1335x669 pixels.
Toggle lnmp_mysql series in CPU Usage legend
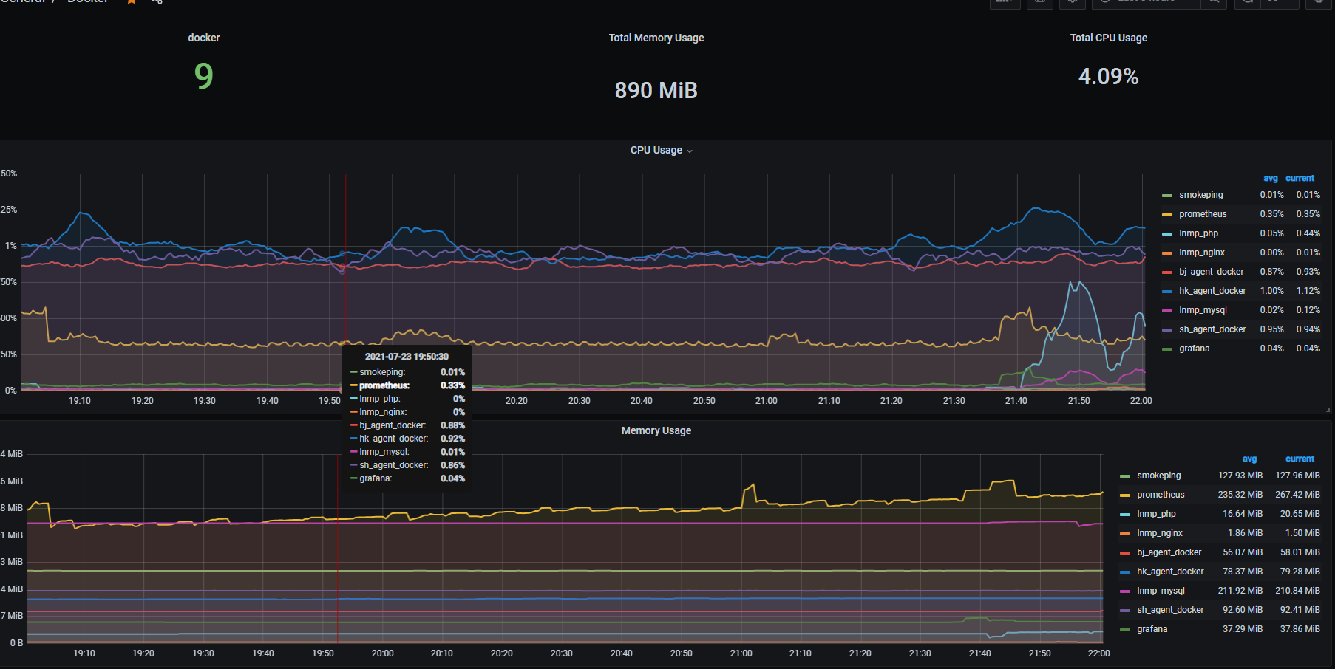(1203, 310)
